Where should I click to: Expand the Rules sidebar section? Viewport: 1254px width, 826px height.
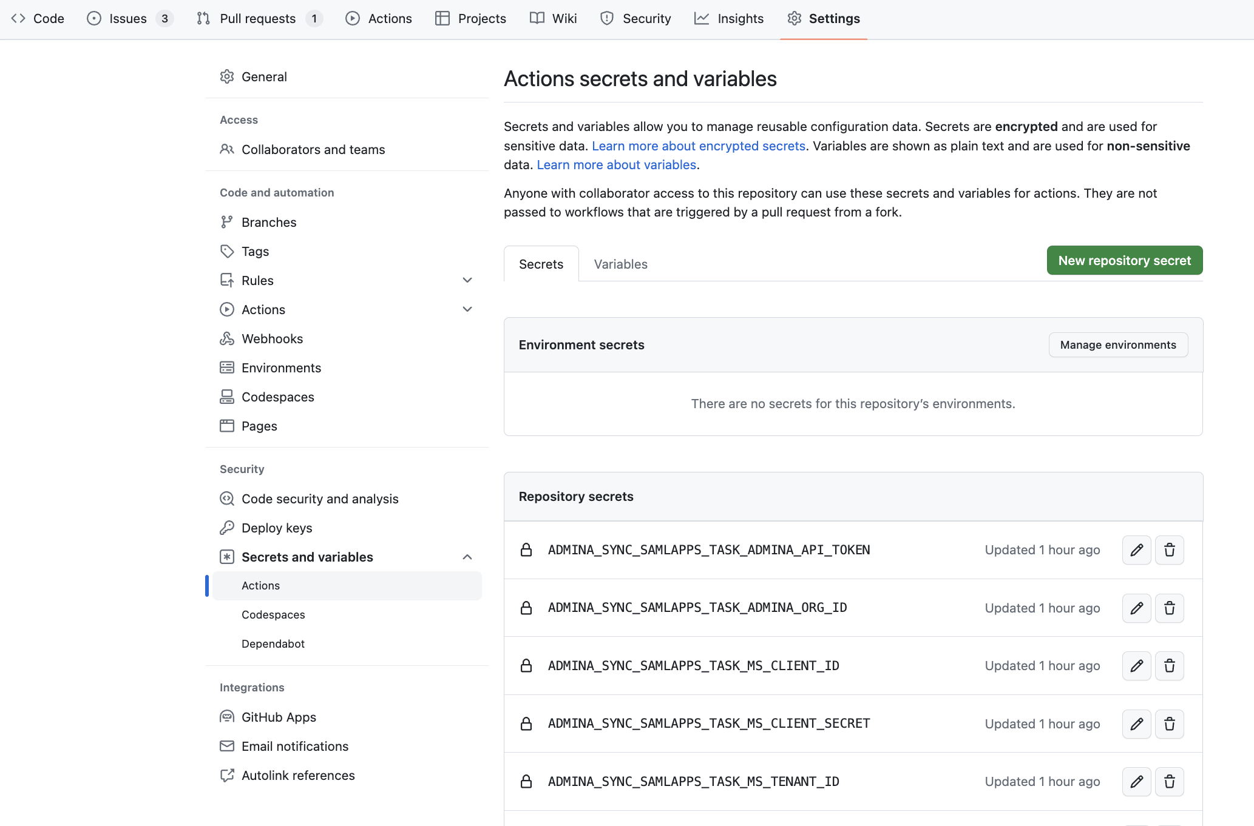467,280
